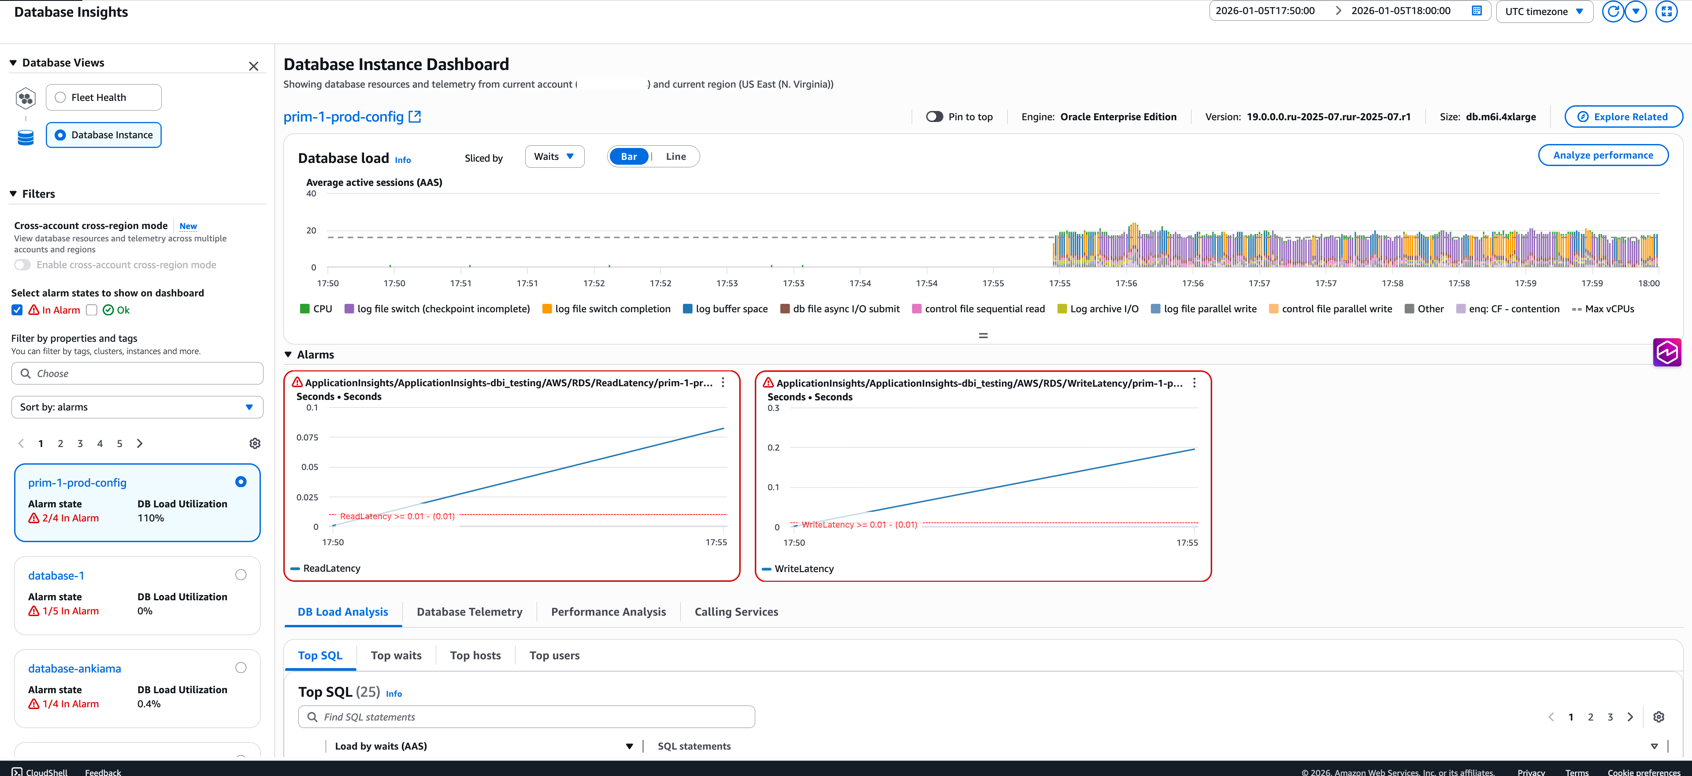Open Top SQL table settings gear
Viewport: 1692px width, 776px height.
click(1659, 717)
